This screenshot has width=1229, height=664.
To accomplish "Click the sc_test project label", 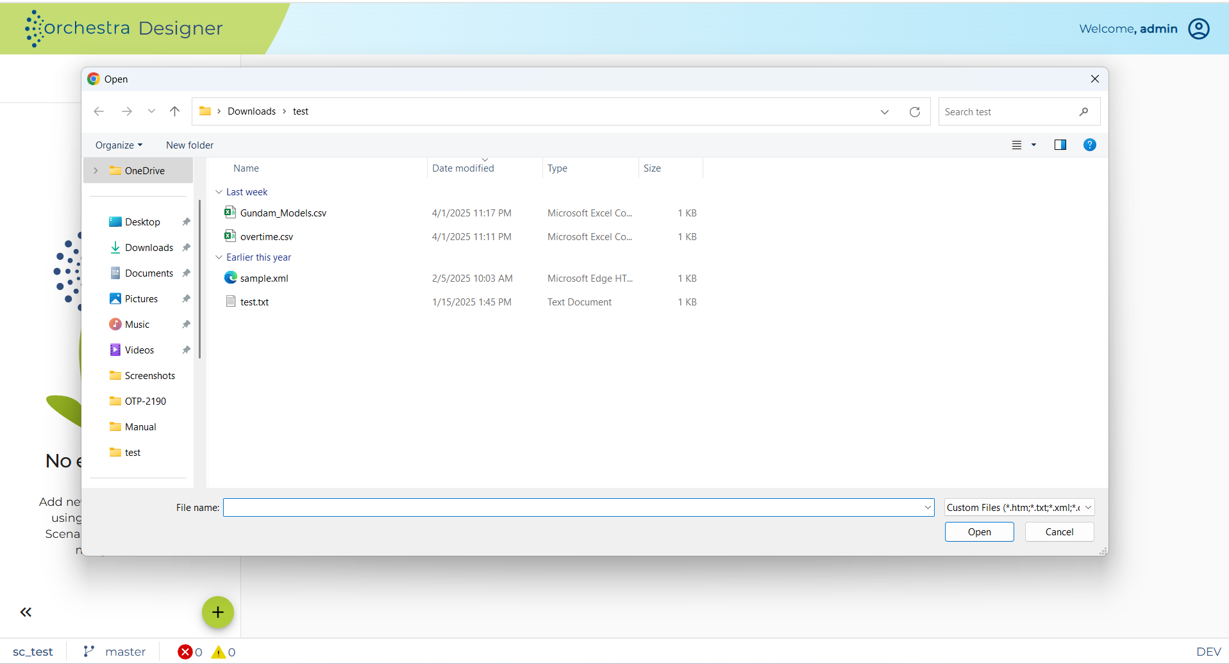I will coord(33,652).
